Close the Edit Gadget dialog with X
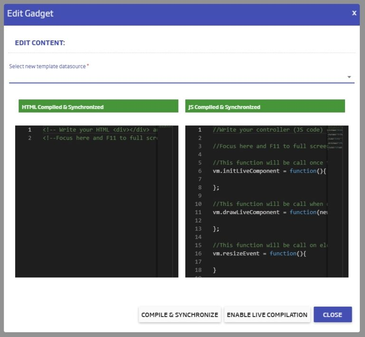Viewport: 365px width, 337px height. (x=354, y=13)
